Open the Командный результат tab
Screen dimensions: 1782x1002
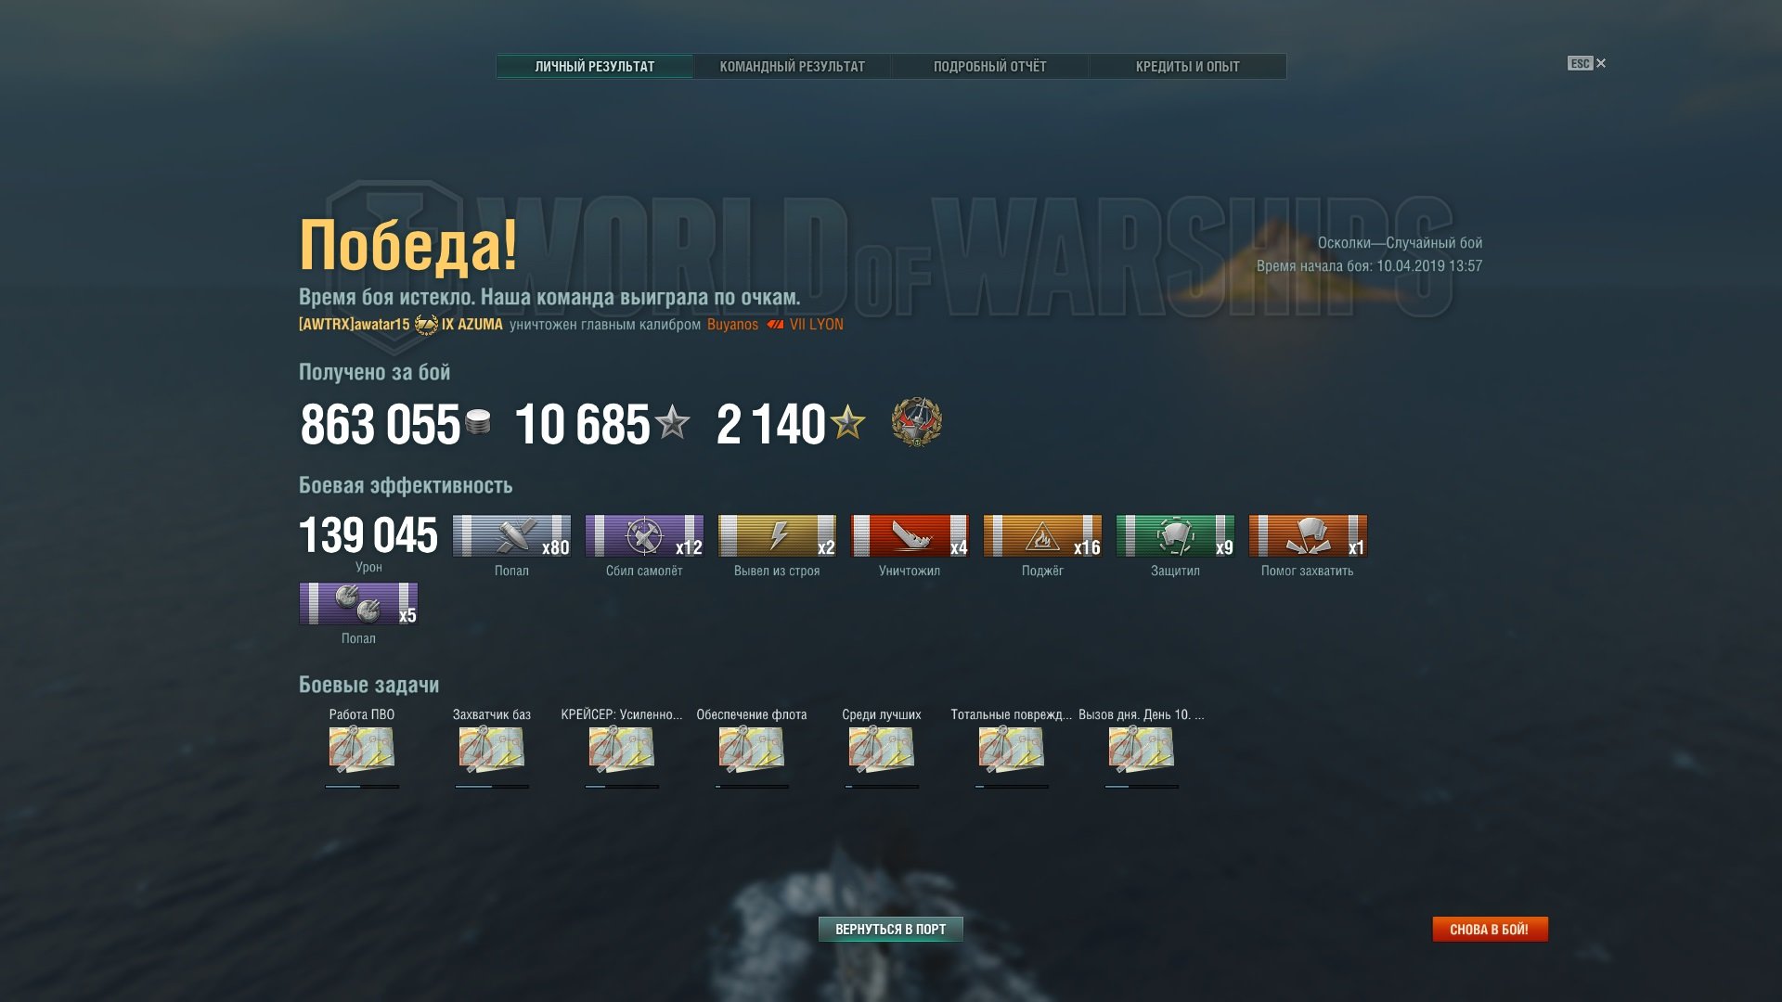[x=792, y=67]
